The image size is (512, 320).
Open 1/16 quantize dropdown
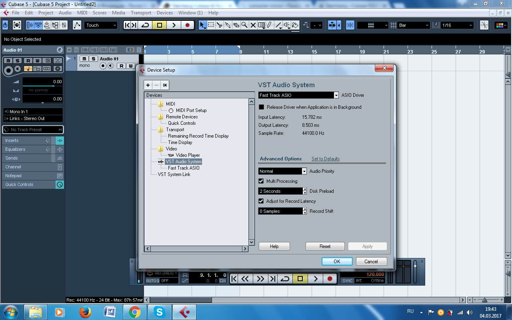[x=457, y=25]
